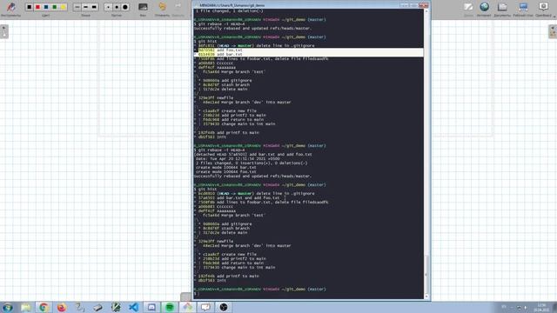Click the highlighted 'add bar.txt' log line
This screenshot has width=557, height=313.
click(308, 54)
